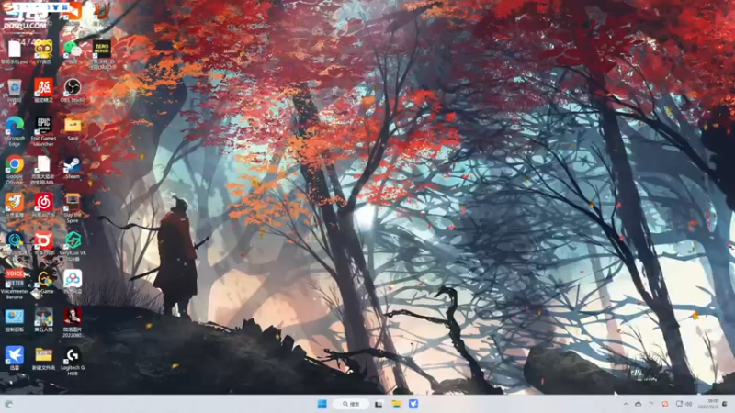Launch Steam from desktop
Screen dimensions: 735x413
73,165
